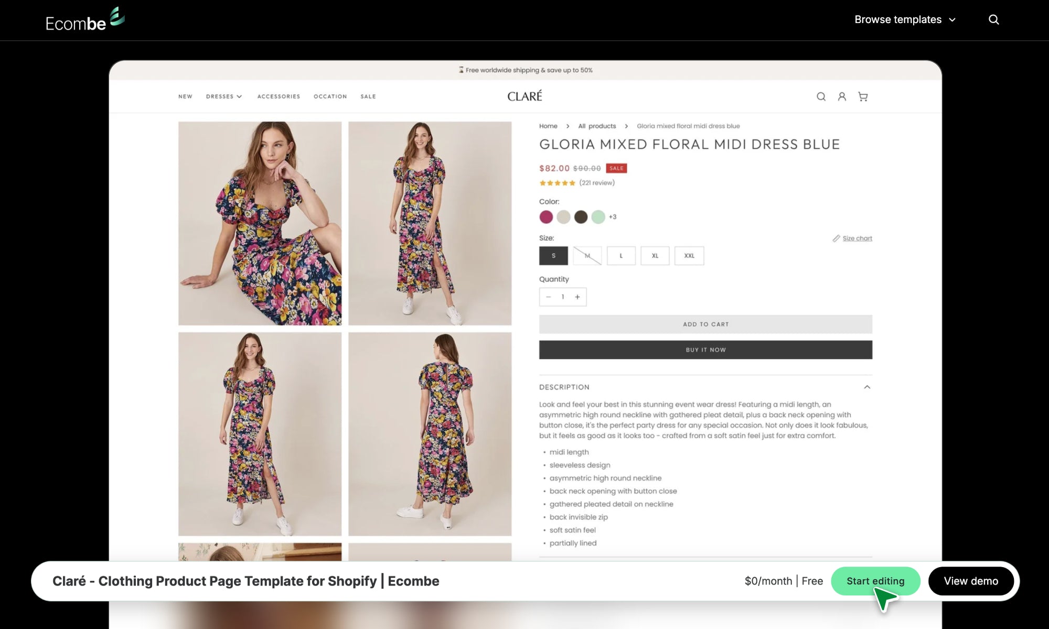This screenshot has width=1049, height=629.
Task: Click the Ecombe logo
Action: (x=85, y=20)
